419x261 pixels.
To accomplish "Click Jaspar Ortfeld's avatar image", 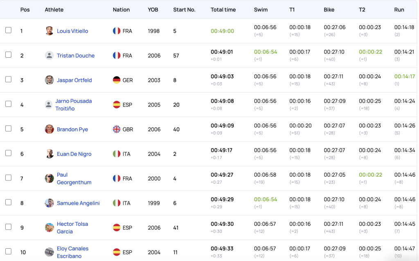I will [x=50, y=80].
